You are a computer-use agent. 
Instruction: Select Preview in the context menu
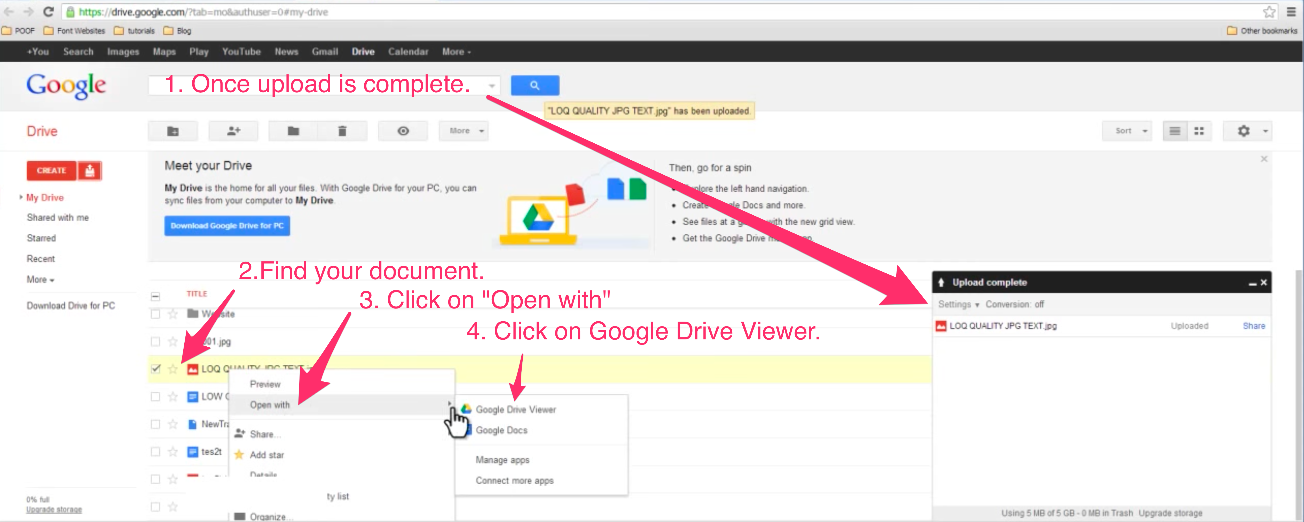coord(265,384)
